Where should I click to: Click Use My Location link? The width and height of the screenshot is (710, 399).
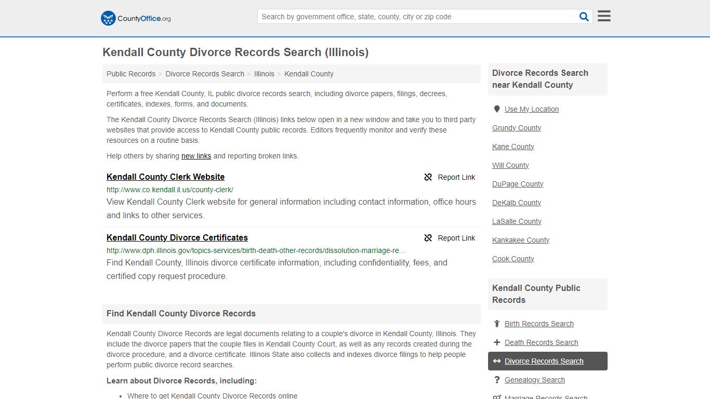point(532,109)
